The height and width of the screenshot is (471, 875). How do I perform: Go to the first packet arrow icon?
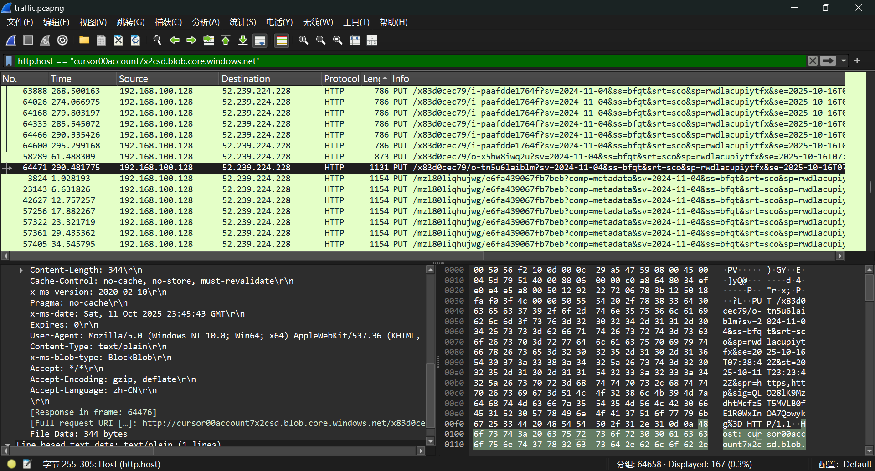(226, 41)
